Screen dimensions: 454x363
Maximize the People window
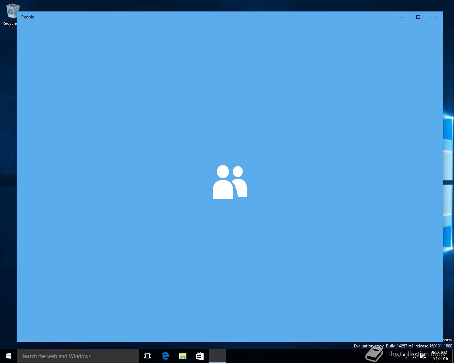(x=418, y=17)
